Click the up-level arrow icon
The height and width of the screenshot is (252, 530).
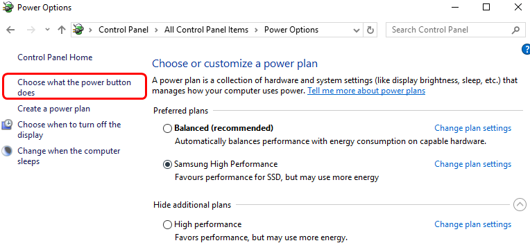pyautogui.click(x=62, y=30)
